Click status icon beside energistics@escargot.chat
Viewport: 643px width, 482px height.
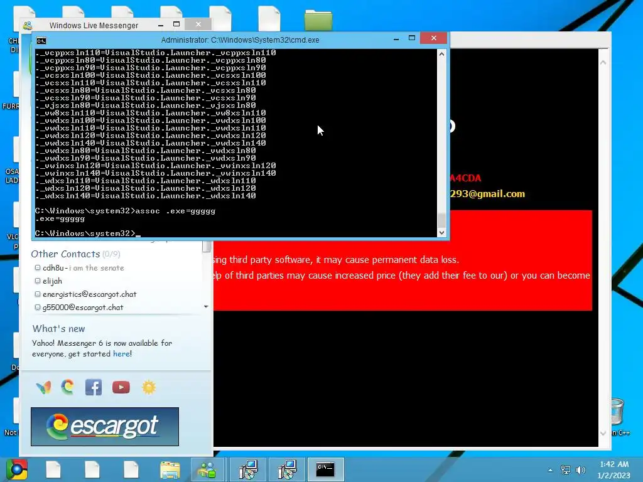pos(37,294)
